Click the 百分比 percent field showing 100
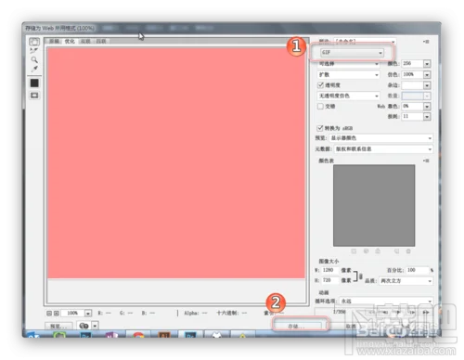 pyautogui.click(x=418, y=270)
